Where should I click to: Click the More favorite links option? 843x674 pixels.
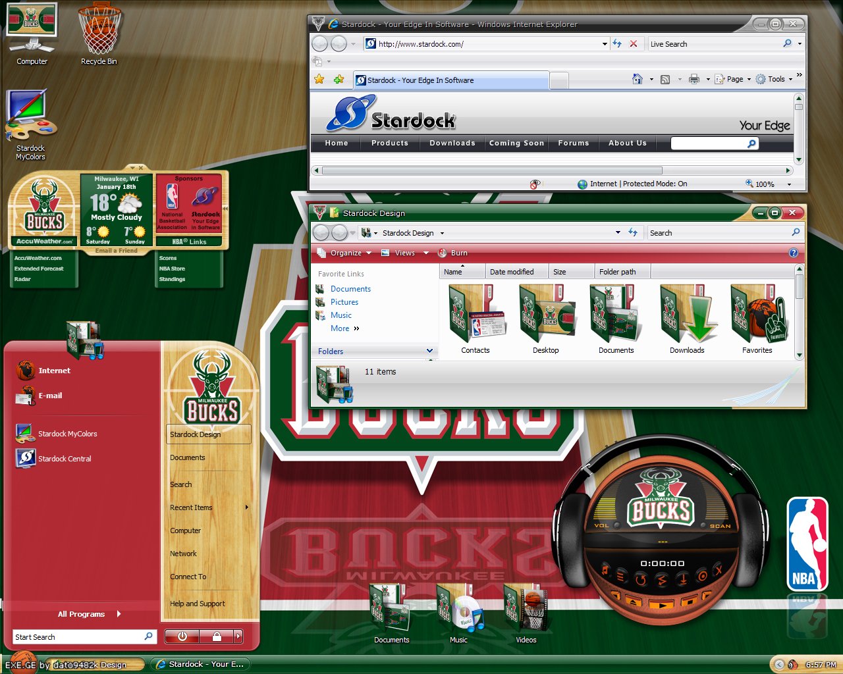345,328
